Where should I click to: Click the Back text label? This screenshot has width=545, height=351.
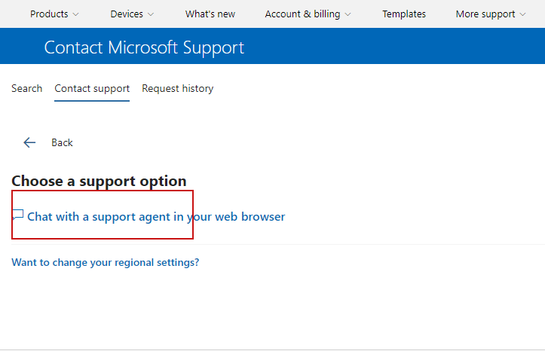62,142
